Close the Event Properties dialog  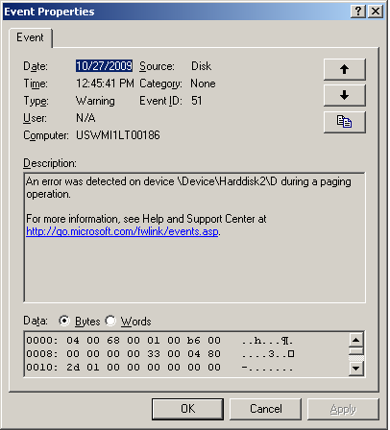pos(376,12)
